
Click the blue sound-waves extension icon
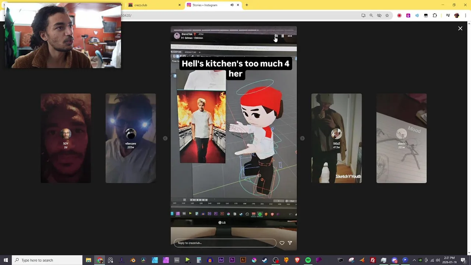coord(417,15)
